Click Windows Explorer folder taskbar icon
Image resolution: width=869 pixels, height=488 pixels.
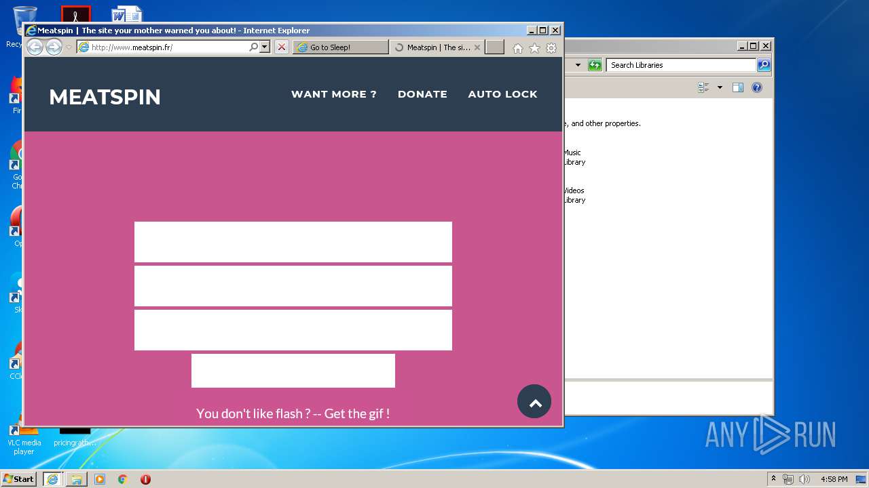tap(76, 479)
